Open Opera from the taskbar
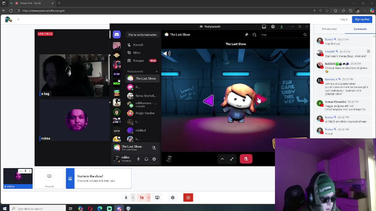 pos(90,209)
